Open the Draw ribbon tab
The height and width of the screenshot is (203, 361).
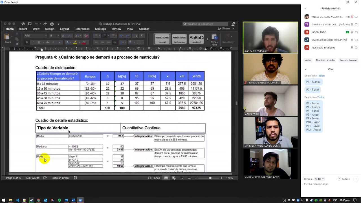click(x=36, y=29)
